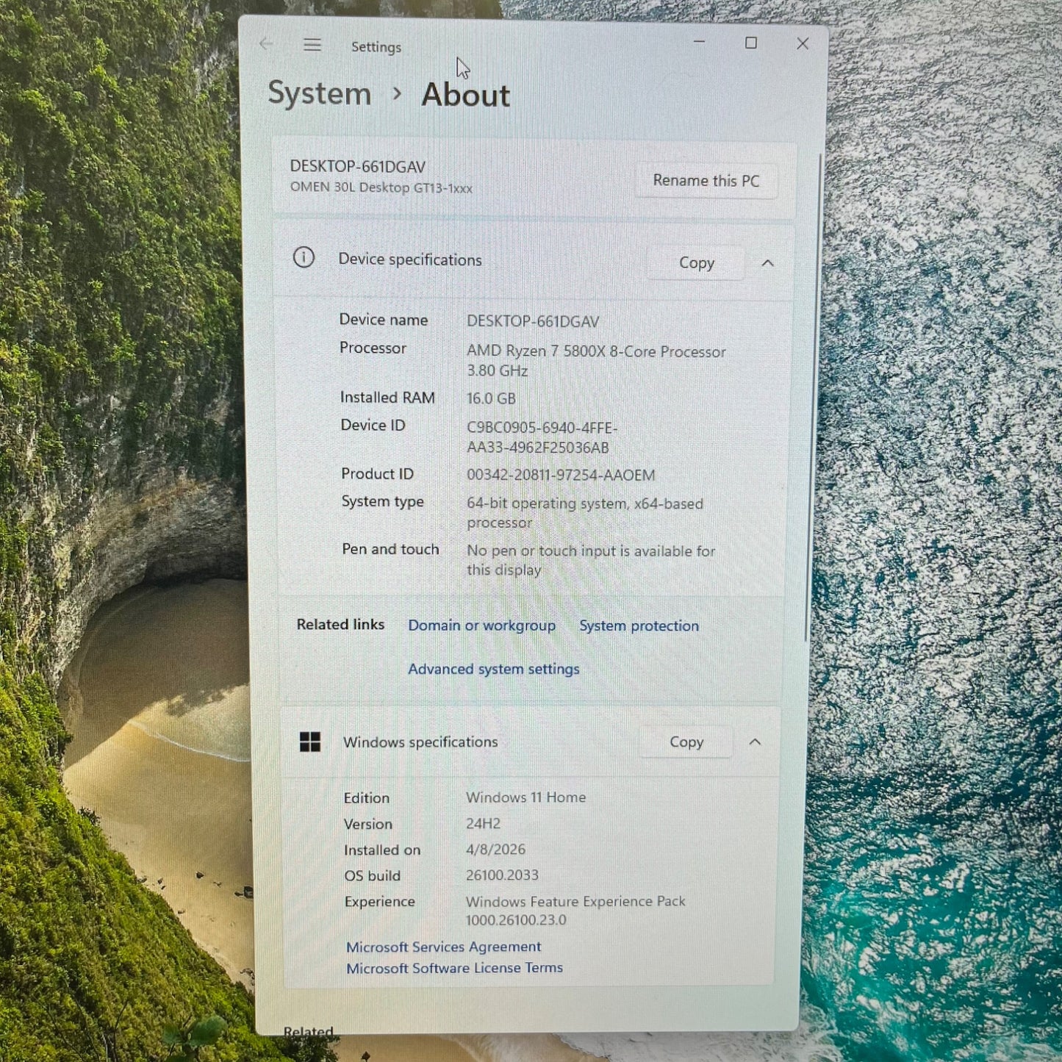Open Microsoft Software License Terms link
Viewport: 1062px width, 1062px height.
coord(455,968)
